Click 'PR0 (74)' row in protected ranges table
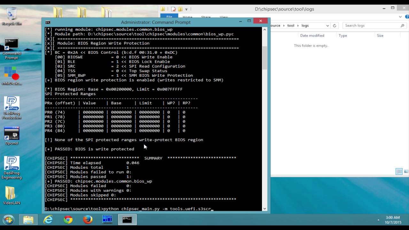409x230 pixels. click(x=115, y=112)
